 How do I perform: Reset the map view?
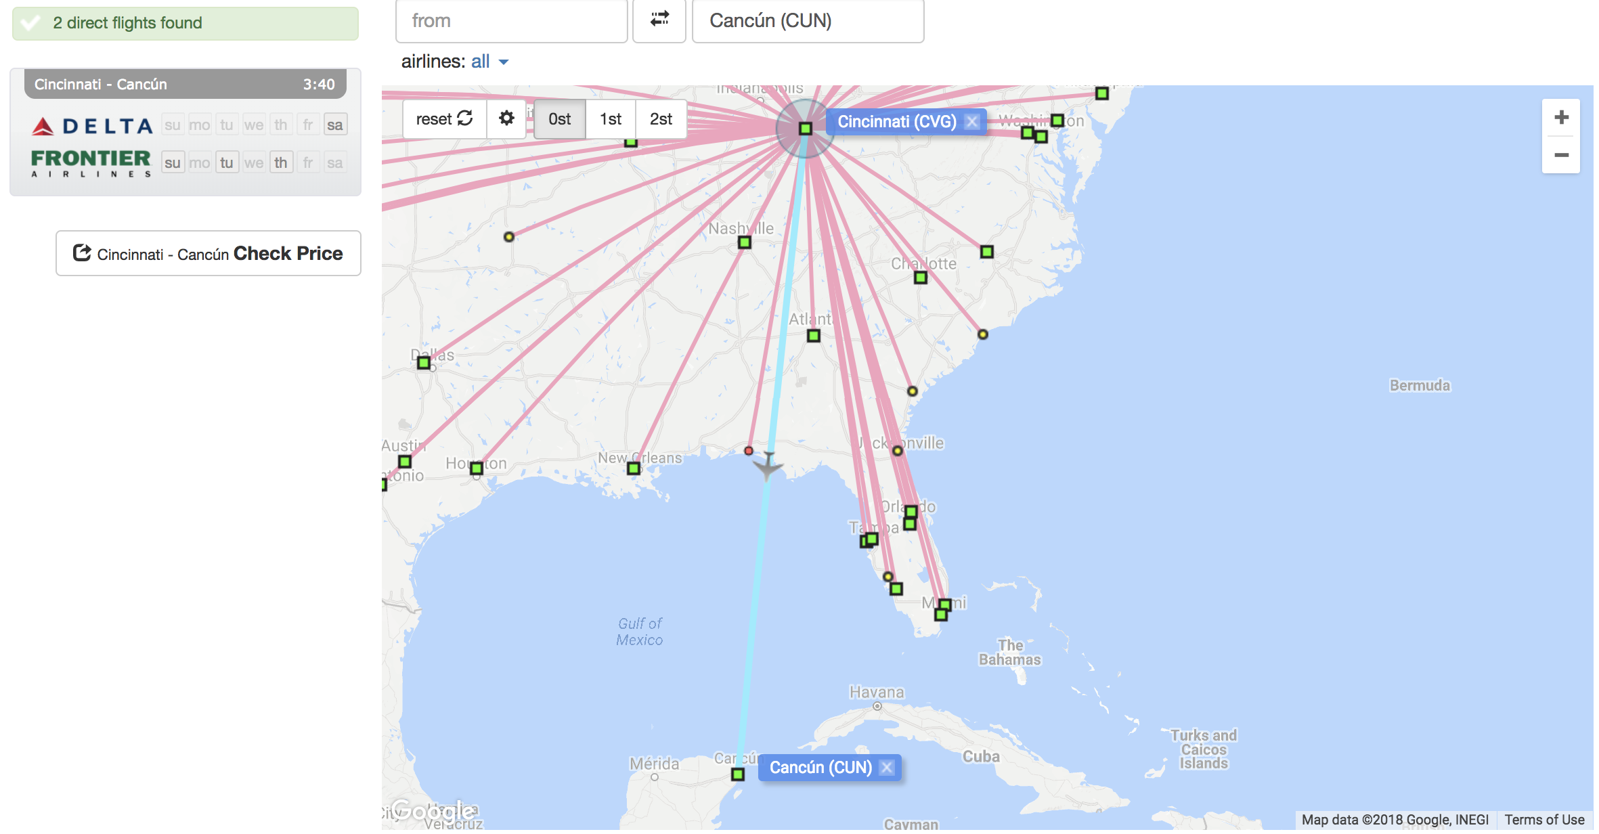point(445,119)
